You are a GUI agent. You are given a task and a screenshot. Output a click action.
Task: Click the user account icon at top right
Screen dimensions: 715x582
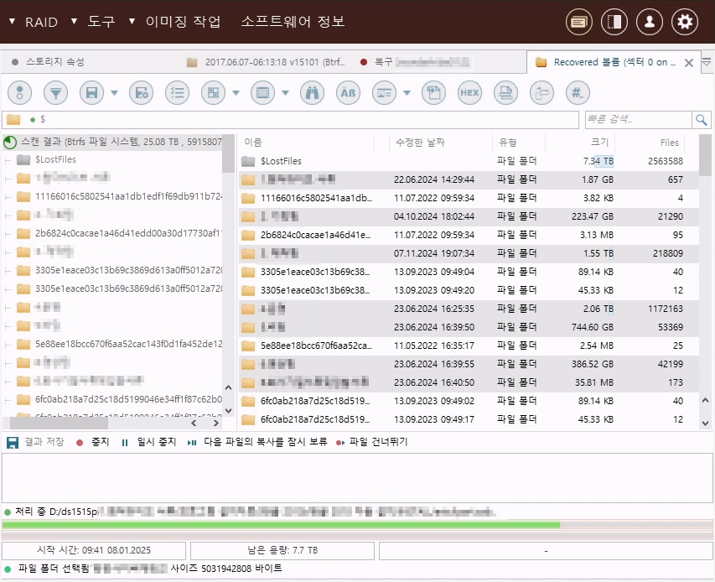650,21
